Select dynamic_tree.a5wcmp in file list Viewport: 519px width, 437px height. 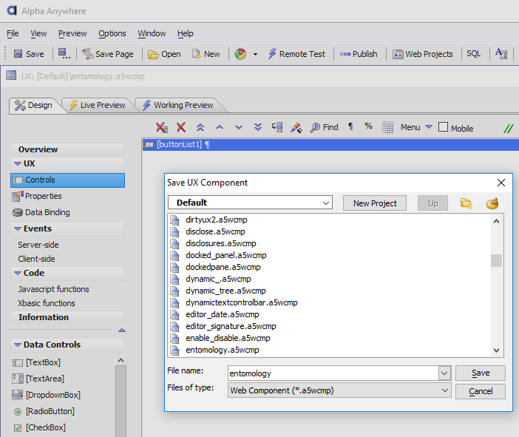click(225, 291)
